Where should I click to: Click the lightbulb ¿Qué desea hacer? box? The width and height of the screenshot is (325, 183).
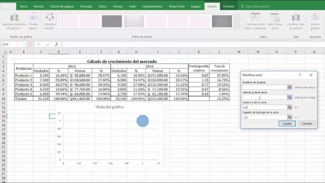pyautogui.click(x=255, y=6)
